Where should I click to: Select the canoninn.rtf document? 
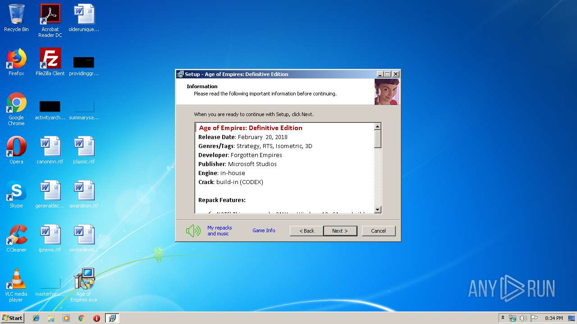tap(50, 150)
